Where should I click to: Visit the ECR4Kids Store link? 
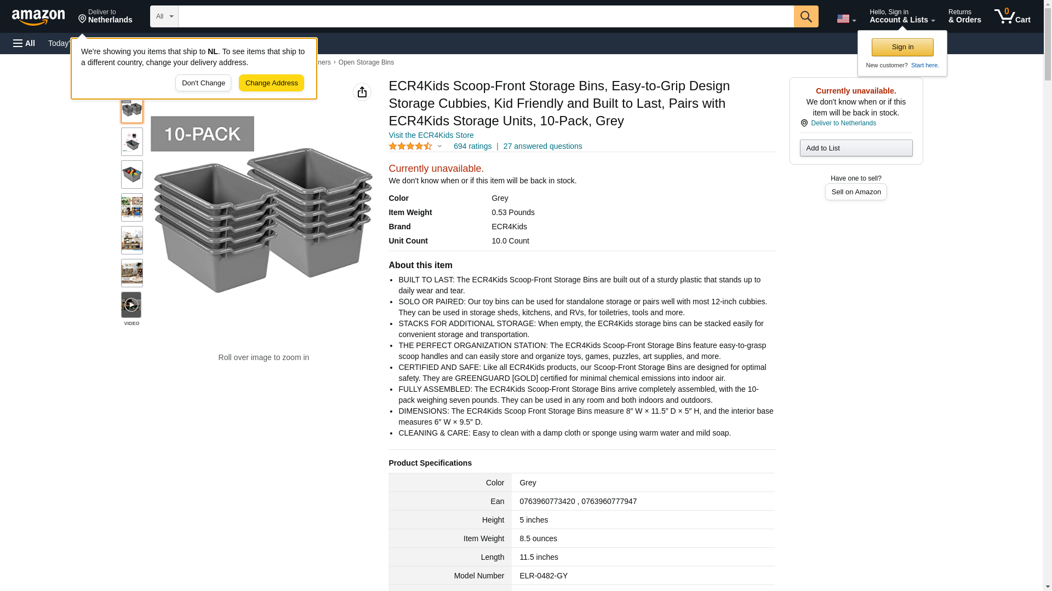431,135
